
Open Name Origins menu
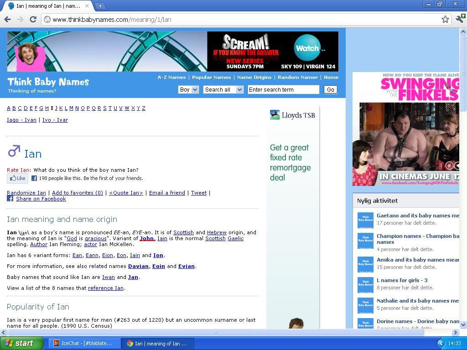tap(254, 77)
